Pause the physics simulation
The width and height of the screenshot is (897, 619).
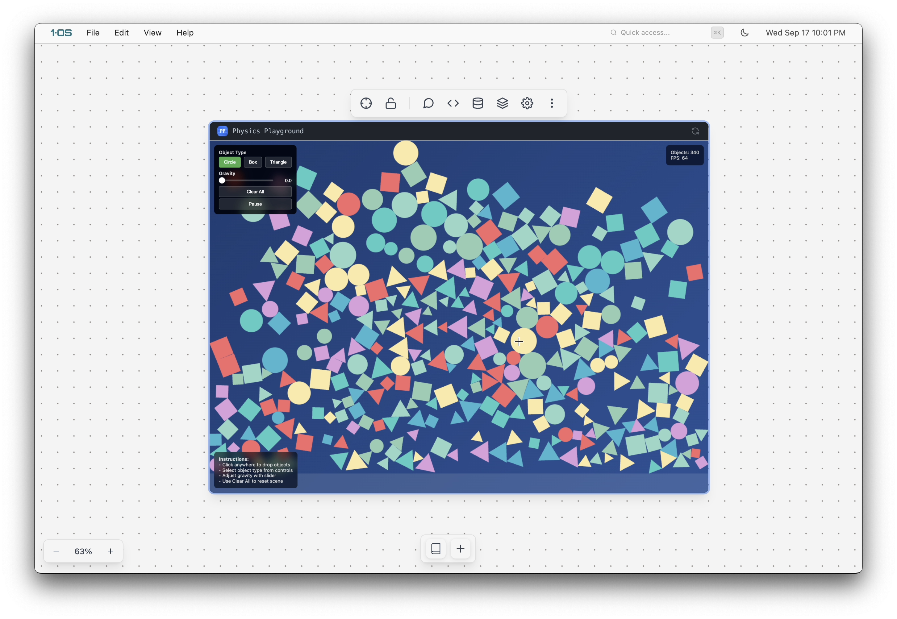(x=255, y=204)
